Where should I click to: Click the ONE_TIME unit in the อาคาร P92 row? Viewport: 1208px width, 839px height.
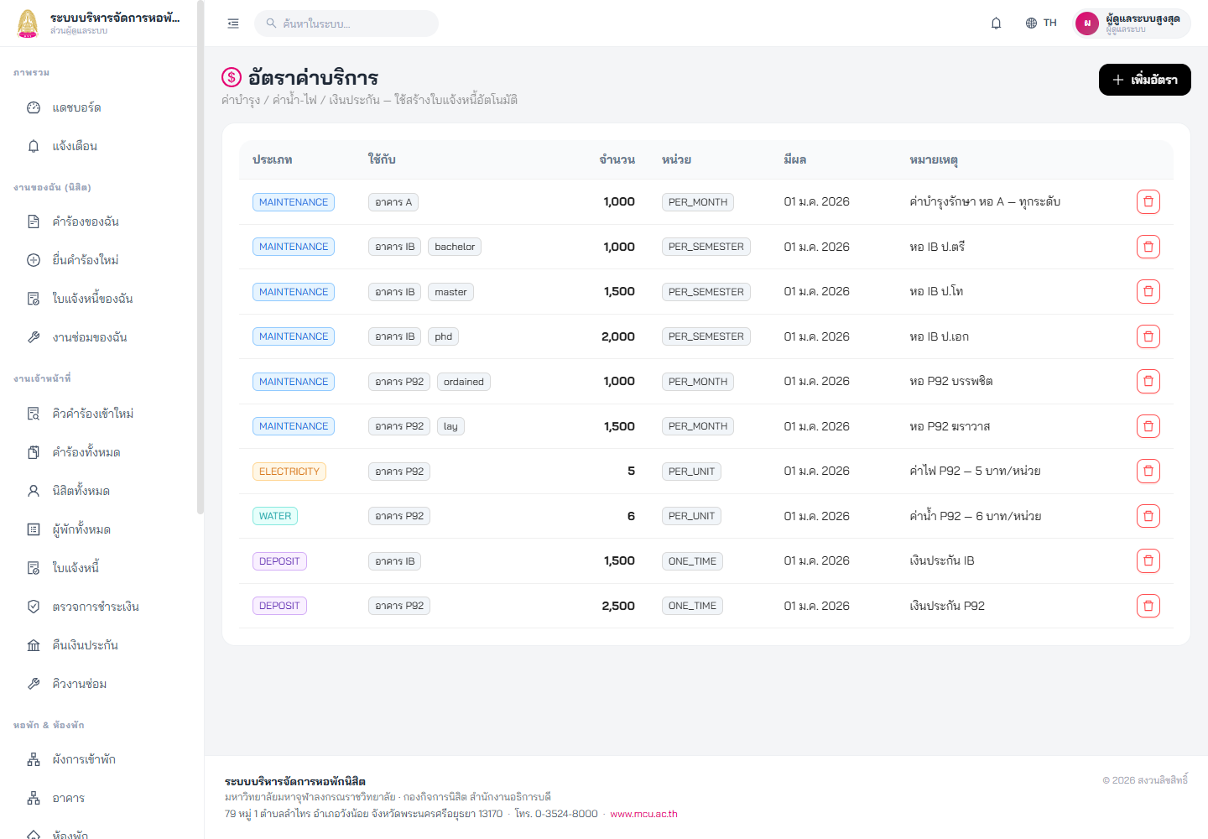[x=692, y=606]
